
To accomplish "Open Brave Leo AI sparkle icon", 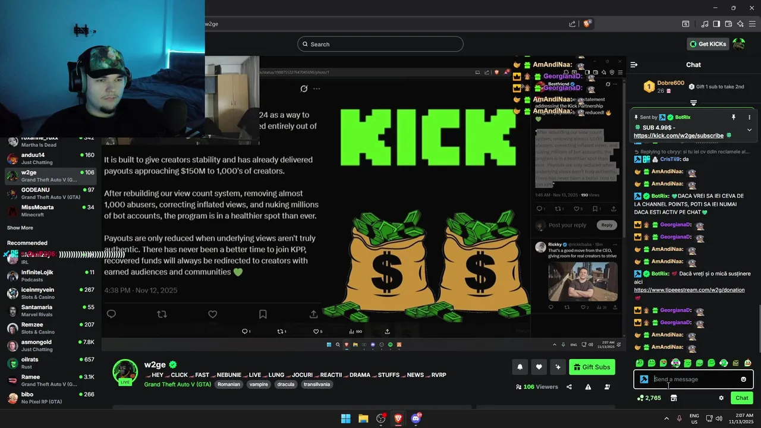I will pos(740,24).
